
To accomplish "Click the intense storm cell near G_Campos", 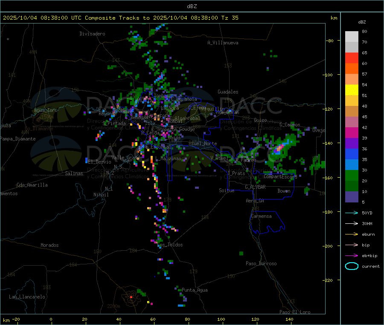I will pyautogui.click(x=279, y=148).
